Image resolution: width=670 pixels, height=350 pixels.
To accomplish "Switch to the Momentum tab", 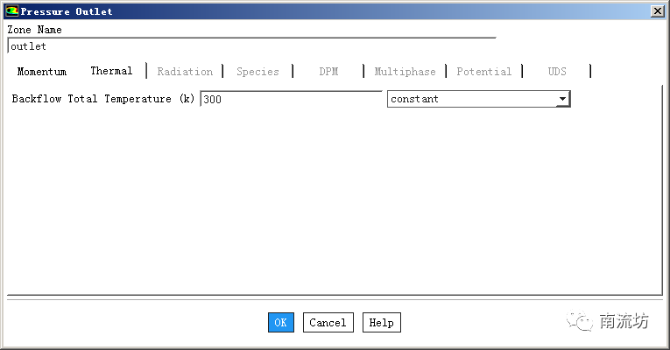I will [42, 71].
